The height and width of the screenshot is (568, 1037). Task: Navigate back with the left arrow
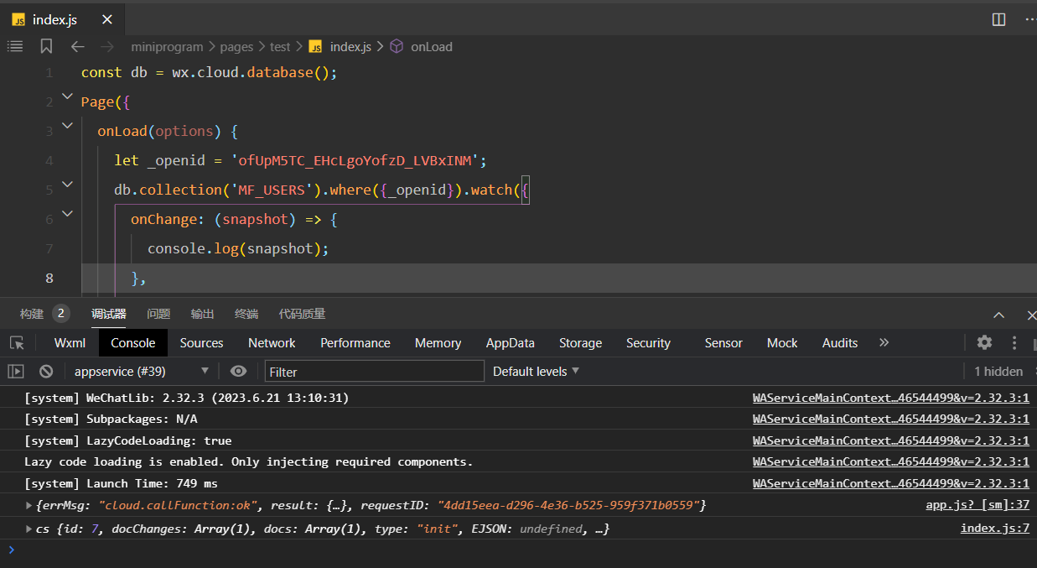(x=77, y=46)
